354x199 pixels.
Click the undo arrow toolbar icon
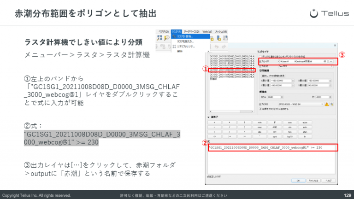[x=217, y=47]
